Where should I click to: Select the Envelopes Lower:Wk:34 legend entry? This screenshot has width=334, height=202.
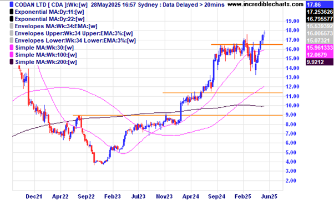coord(75,40)
